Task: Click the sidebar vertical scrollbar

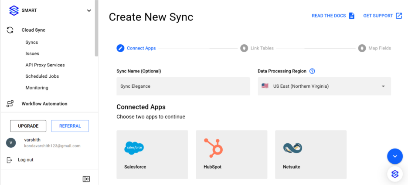Action: coord(96,28)
